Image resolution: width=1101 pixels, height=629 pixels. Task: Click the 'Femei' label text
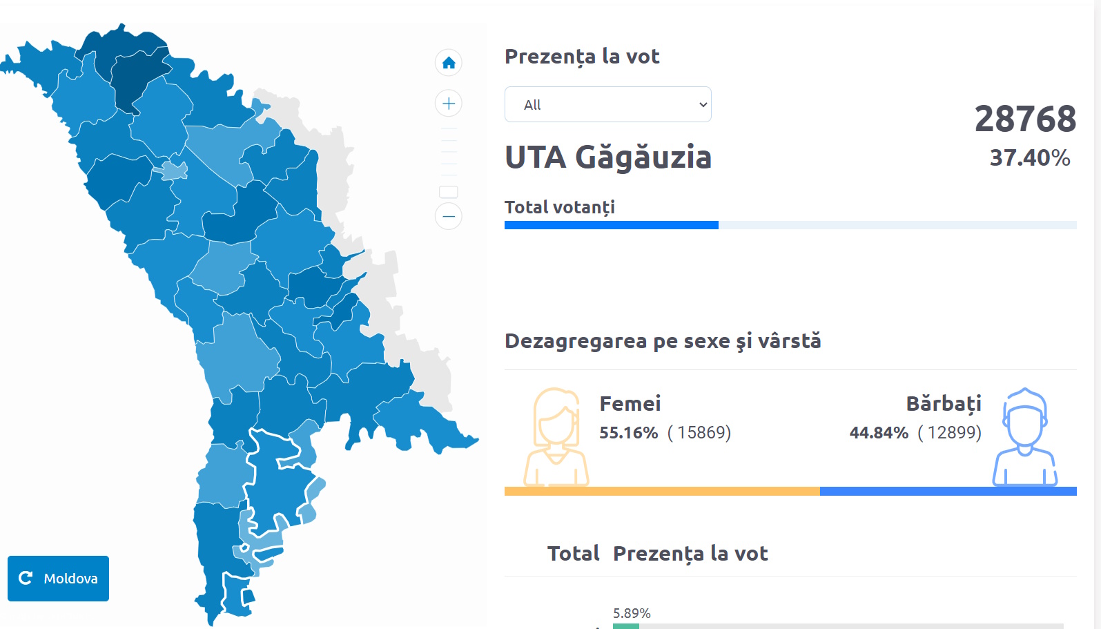tap(630, 404)
